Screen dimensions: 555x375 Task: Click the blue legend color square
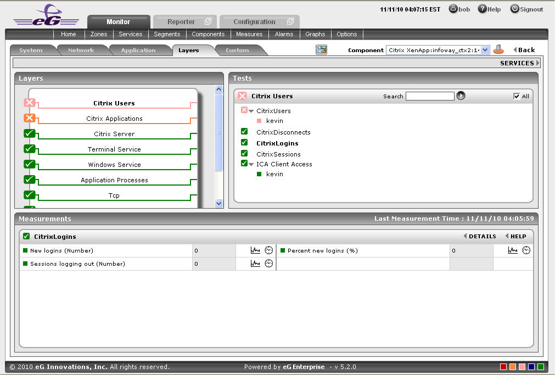pos(531,367)
